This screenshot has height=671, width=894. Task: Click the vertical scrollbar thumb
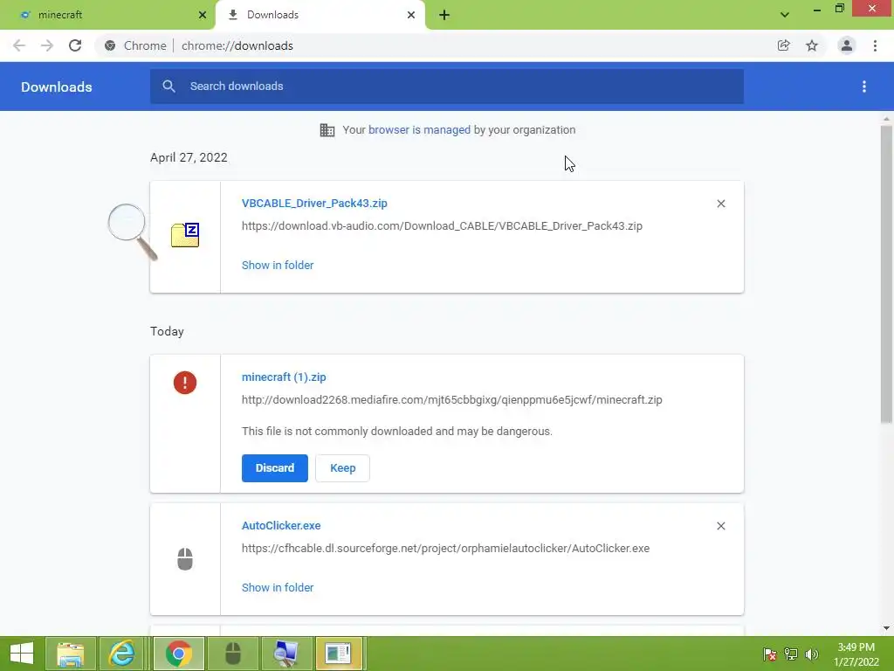pyautogui.click(x=886, y=273)
